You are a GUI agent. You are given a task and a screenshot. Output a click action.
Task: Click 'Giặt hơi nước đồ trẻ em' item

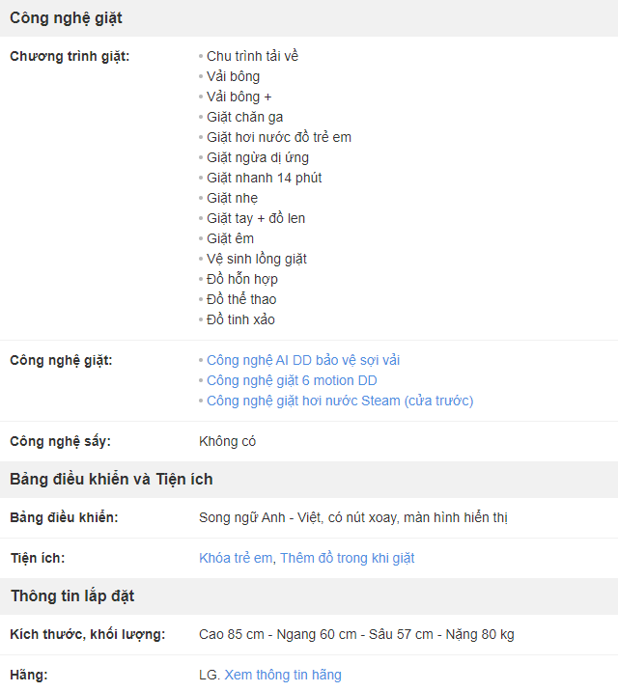(279, 137)
